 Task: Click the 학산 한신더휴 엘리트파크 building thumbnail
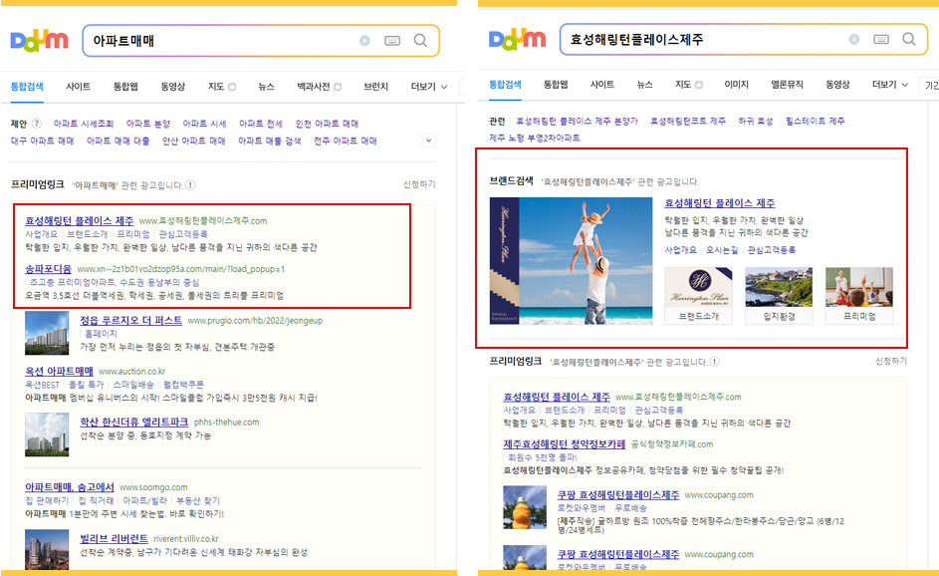click(x=47, y=434)
